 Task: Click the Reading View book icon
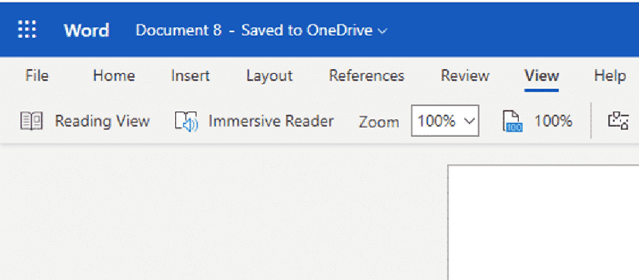point(31,121)
